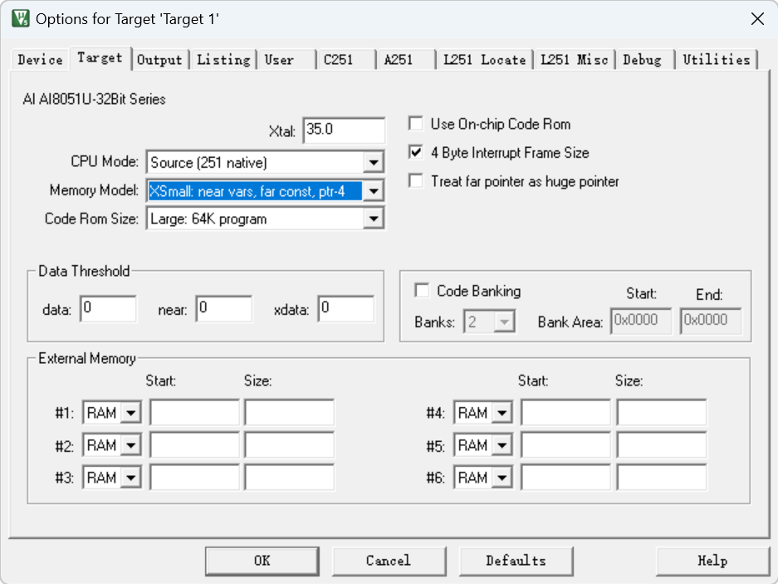Open External Memory #4 type dropdown
Viewport: 778px width, 584px height.
pos(502,413)
